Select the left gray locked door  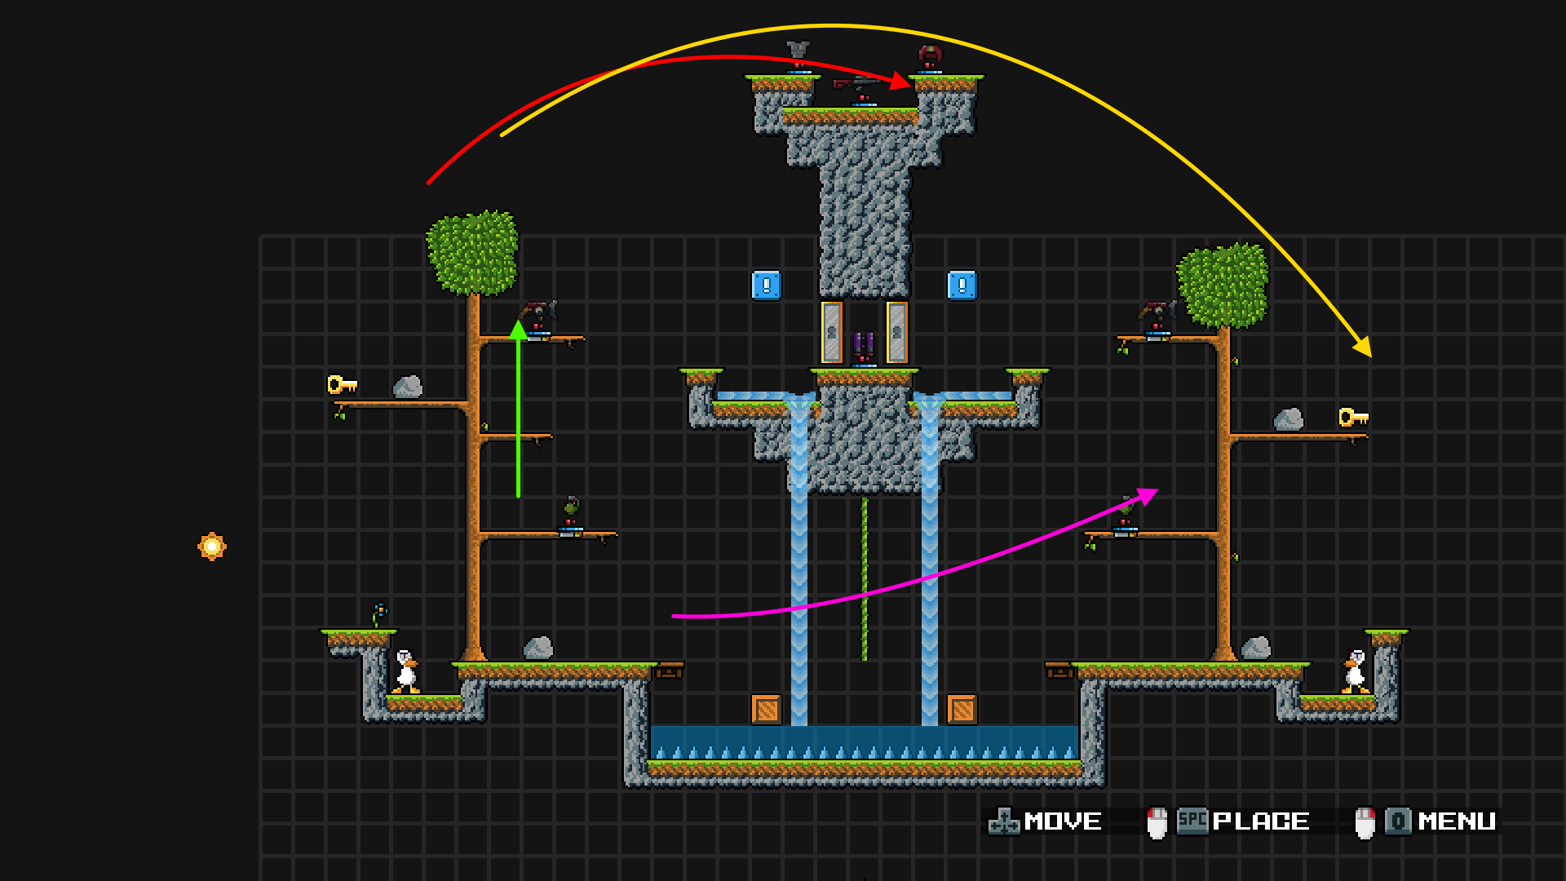pos(831,333)
